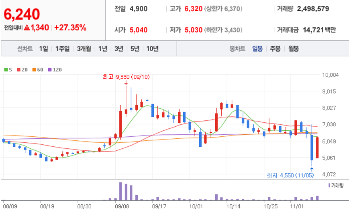Viewport: 349px width, 216px height.
Task: Click the 09/08 date axis label
Action: 122,206
